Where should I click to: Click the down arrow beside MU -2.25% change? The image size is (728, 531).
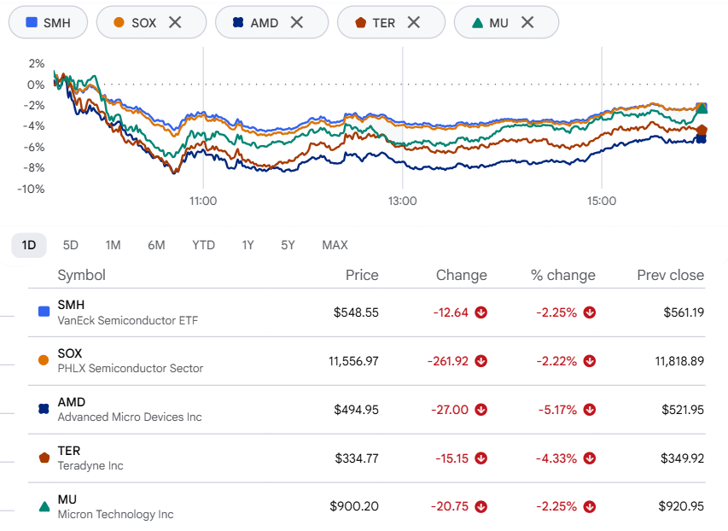[x=590, y=506]
